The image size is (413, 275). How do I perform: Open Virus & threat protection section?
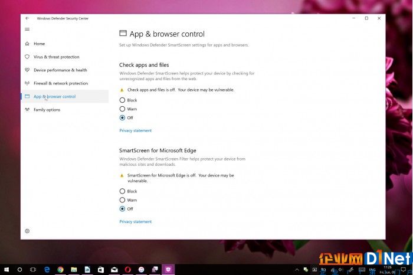pyautogui.click(x=65, y=57)
